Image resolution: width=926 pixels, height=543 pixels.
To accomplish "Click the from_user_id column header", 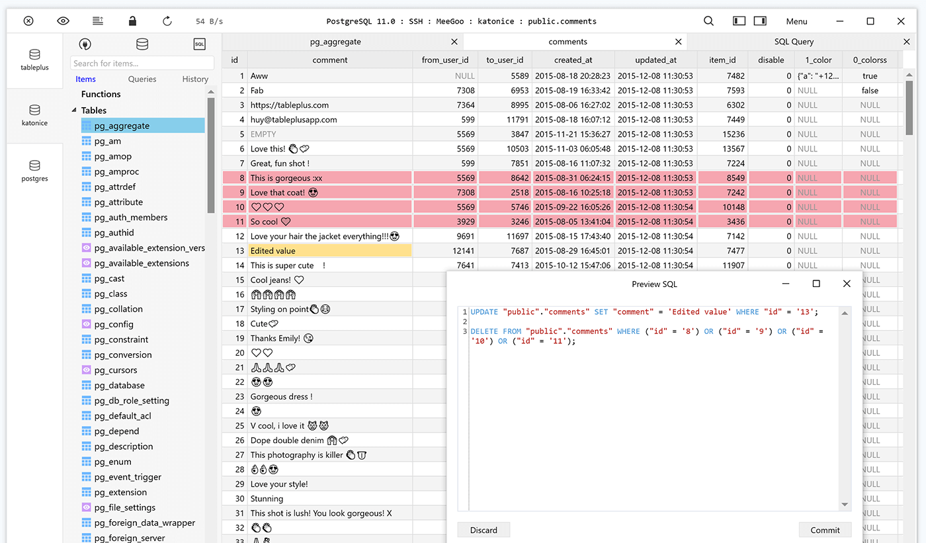I will 445,60.
